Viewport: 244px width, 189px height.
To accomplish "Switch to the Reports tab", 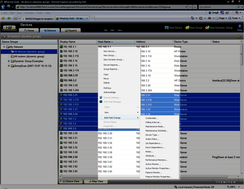I will click(x=70, y=30).
